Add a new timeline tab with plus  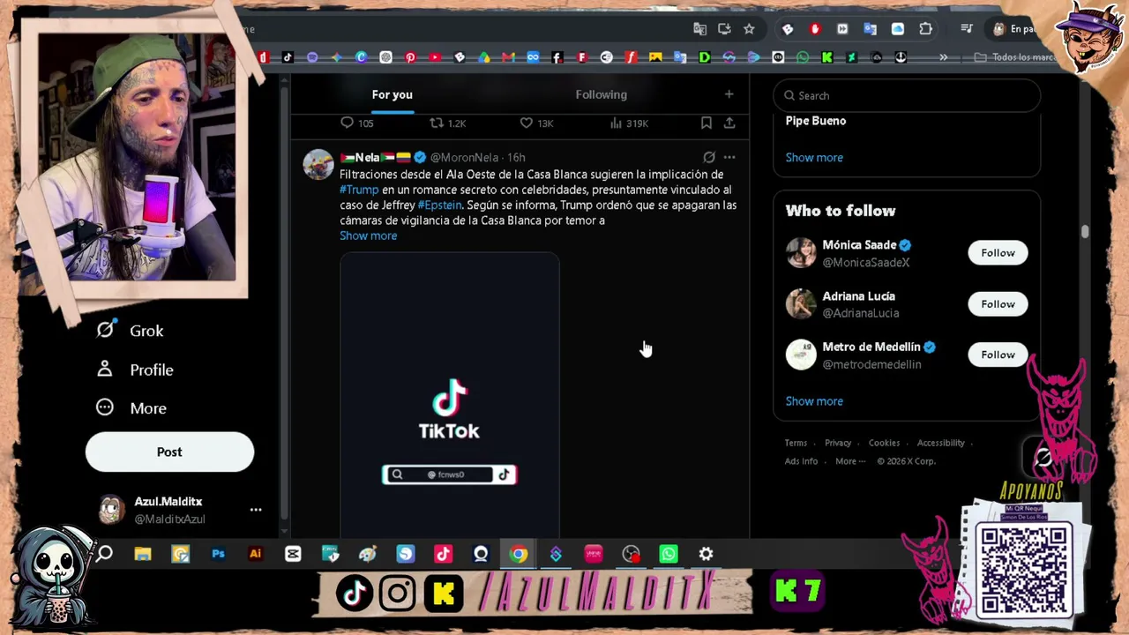(729, 94)
